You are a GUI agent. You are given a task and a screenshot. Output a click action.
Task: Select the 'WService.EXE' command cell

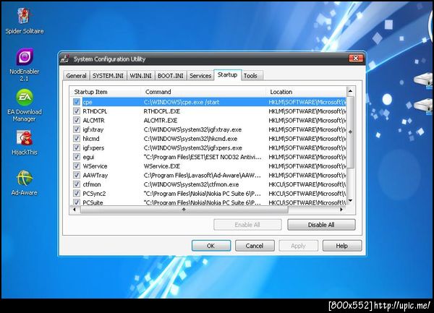(x=162, y=166)
